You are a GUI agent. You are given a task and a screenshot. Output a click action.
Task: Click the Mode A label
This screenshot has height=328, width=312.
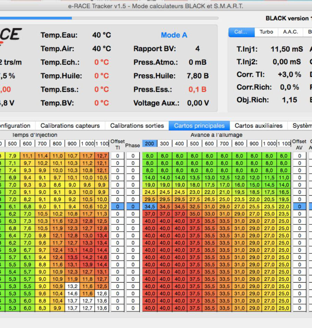pos(174,35)
